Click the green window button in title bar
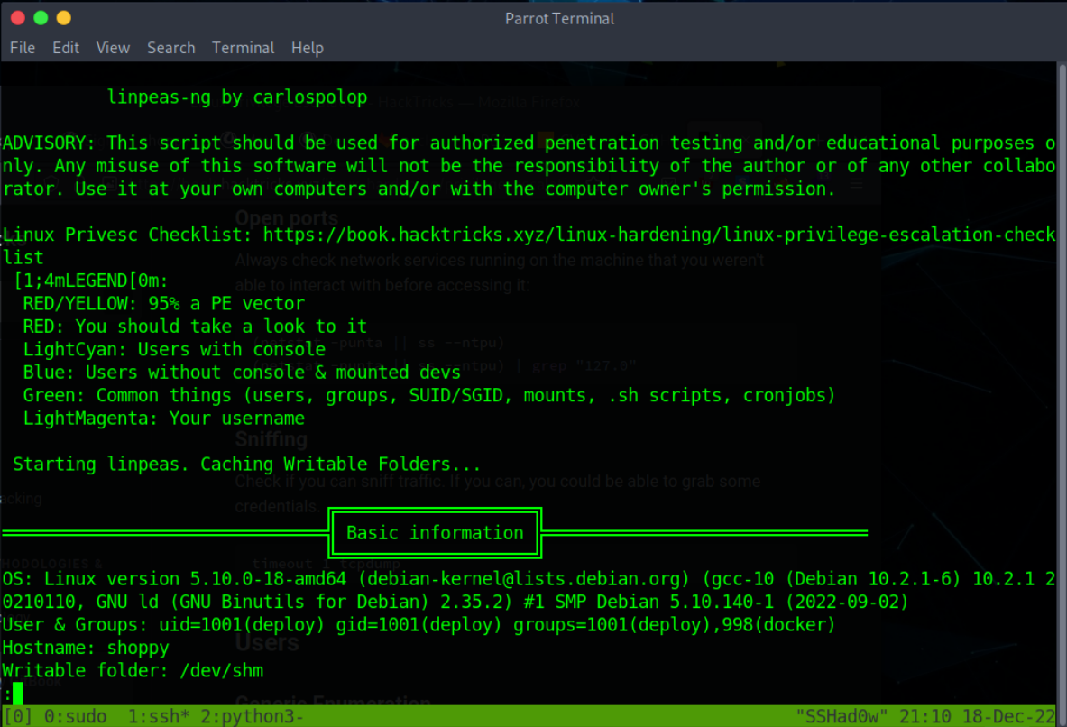 (41, 18)
